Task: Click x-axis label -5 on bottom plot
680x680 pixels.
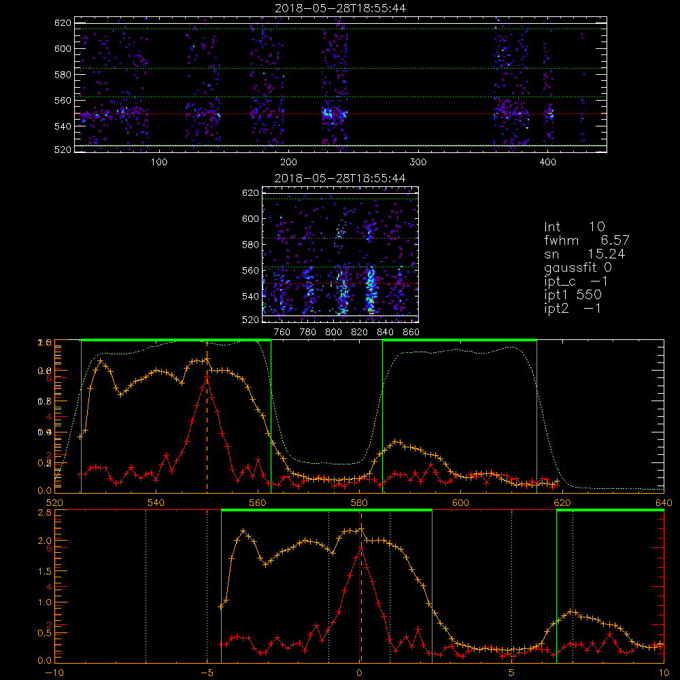Action: click(x=207, y=673)
